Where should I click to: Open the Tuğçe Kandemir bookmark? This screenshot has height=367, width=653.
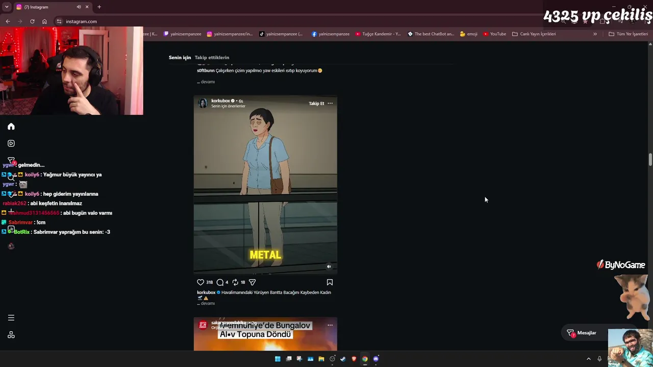pos(378,34)
